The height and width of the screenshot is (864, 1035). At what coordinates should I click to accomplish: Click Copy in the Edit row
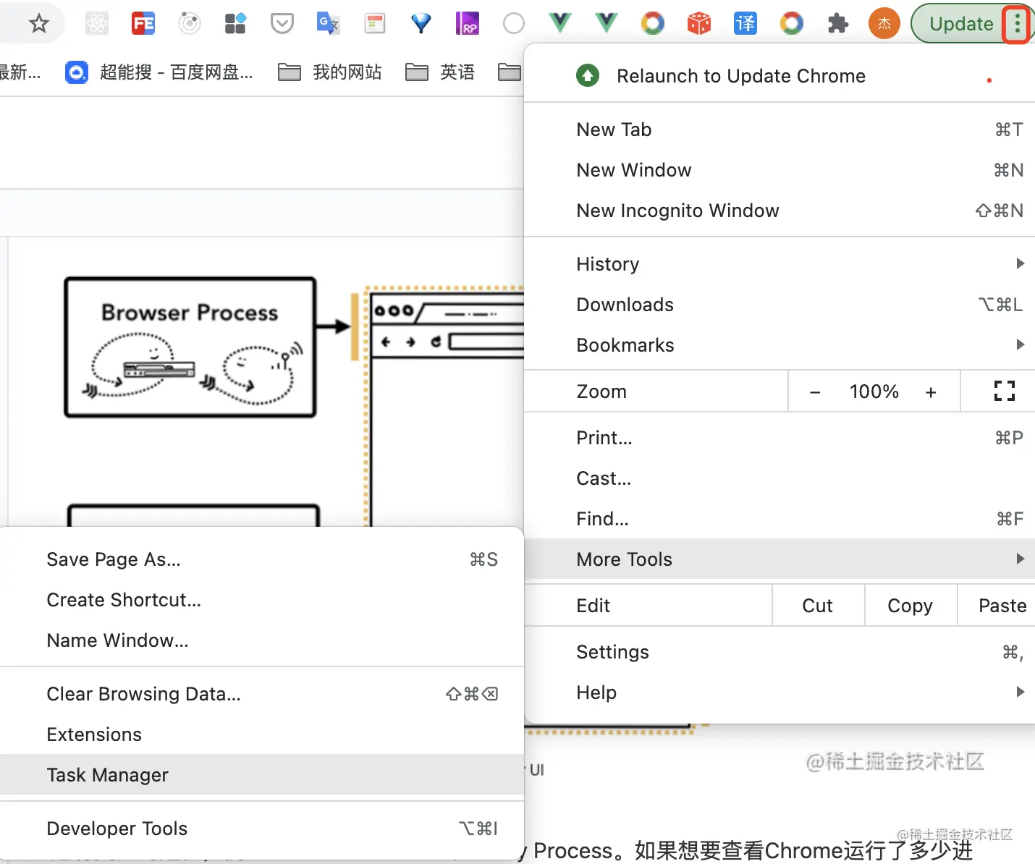coord(911,606)
